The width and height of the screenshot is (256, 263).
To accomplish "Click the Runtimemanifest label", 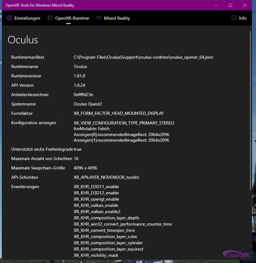I will coord(28,57).
